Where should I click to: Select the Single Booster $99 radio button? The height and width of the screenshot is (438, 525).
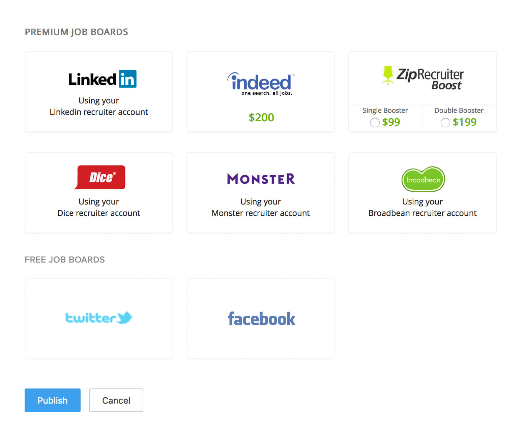(x=375, y=123)
